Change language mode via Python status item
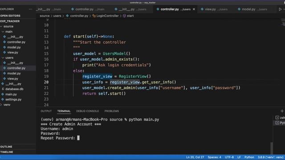The height and width of the screenshot is (160, 285). (x=249, y=157)
